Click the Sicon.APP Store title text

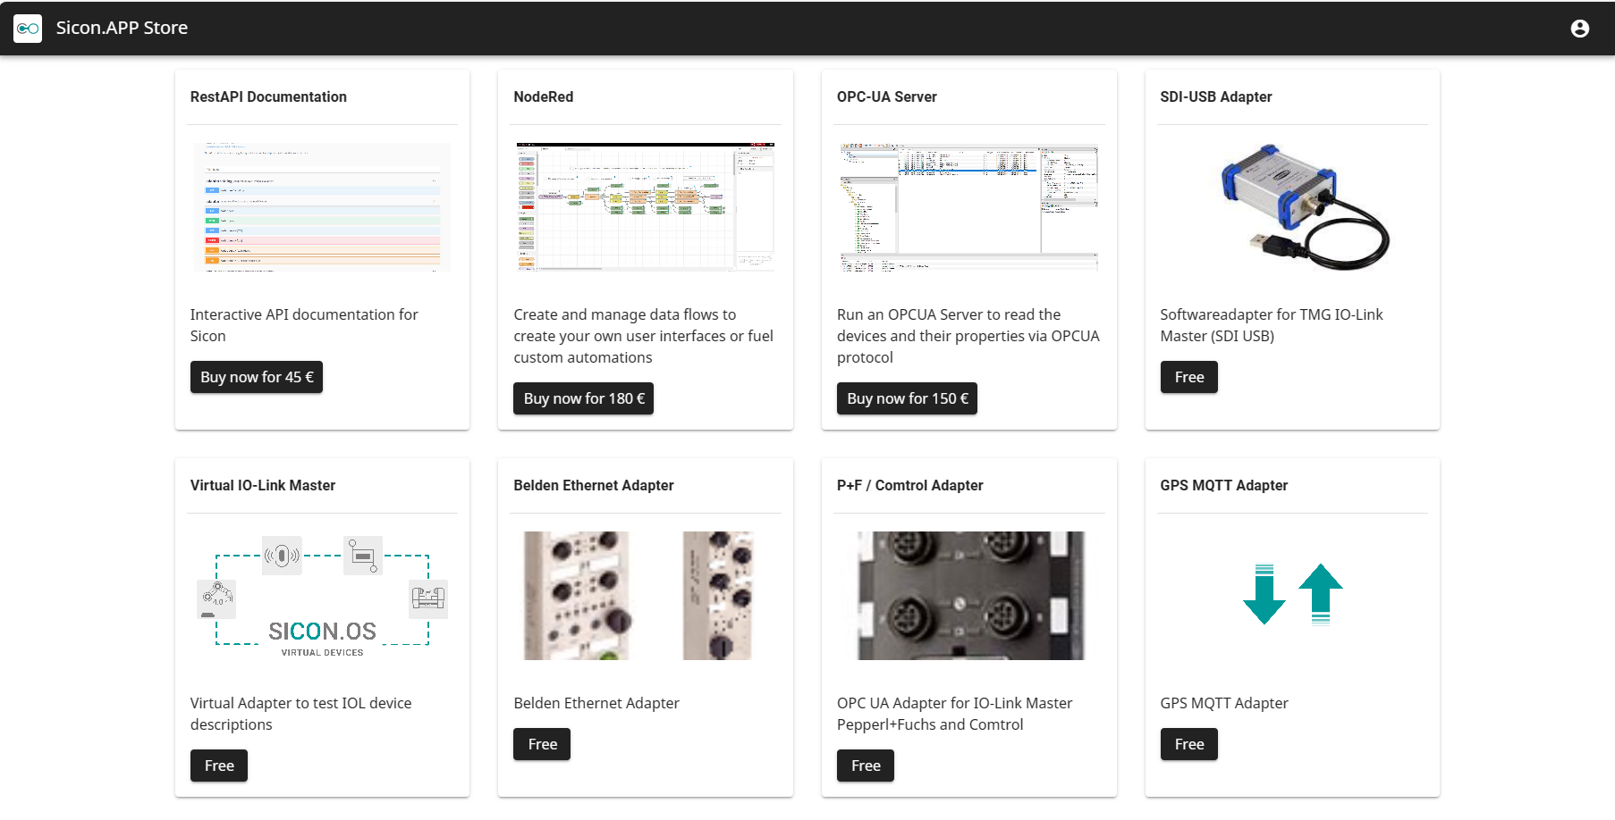[x=122, y=28]
